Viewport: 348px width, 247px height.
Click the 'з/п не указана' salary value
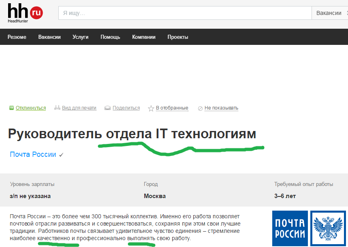tap(30, 196)
